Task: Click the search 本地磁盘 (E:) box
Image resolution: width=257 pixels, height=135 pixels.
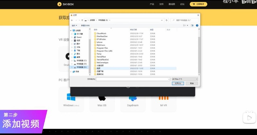Action: pos(185,20)
